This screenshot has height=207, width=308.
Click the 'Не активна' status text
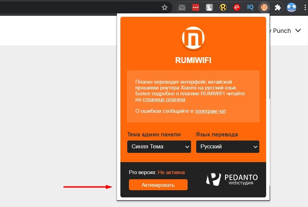pos(171,172)
